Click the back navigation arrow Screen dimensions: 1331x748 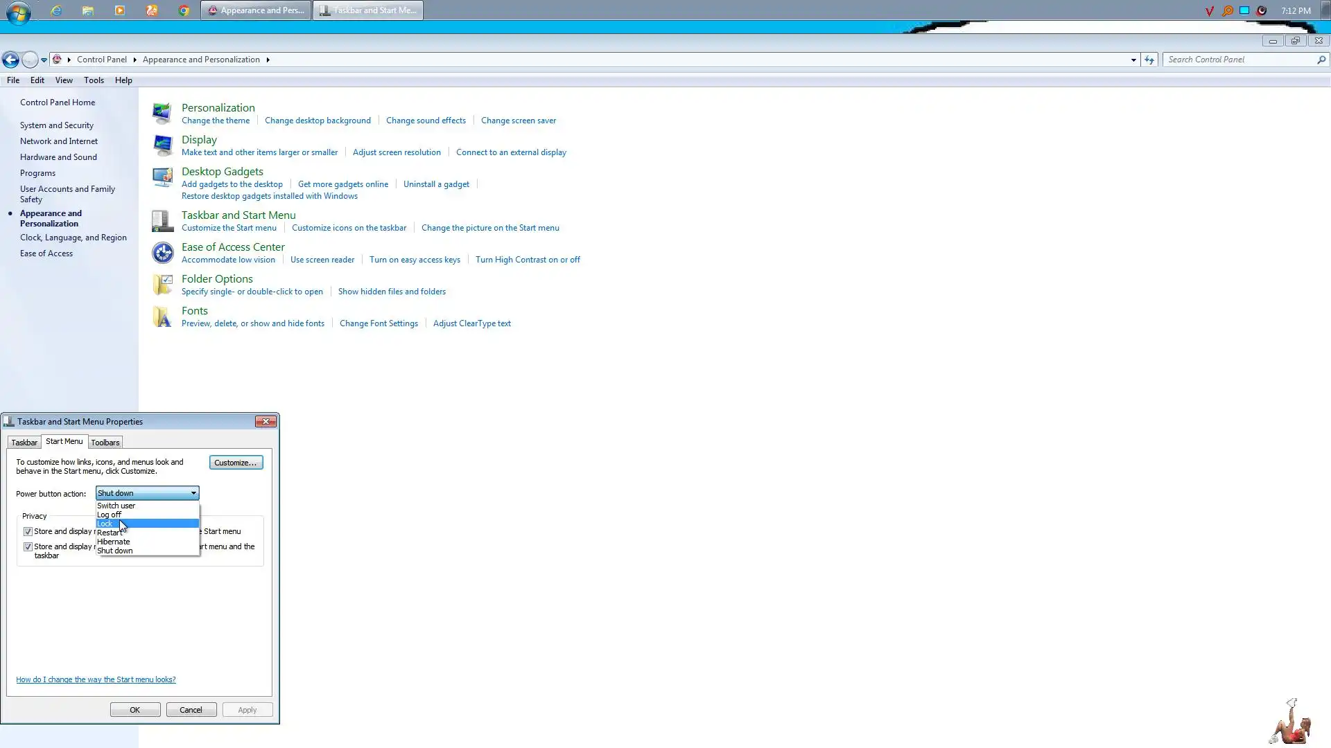(10, 60)
